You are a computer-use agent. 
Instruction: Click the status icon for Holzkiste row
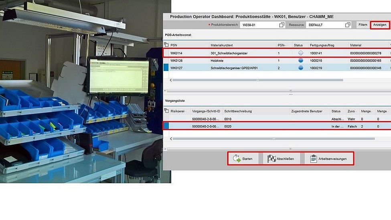(x=301, y=60)
